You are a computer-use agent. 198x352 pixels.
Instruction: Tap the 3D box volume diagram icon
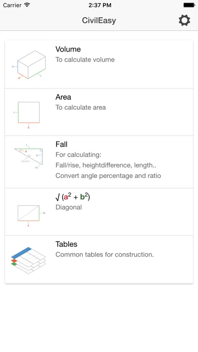click(x=29, y=65)
